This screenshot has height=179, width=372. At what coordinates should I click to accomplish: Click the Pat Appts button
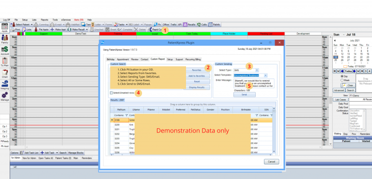pos(42,30)
